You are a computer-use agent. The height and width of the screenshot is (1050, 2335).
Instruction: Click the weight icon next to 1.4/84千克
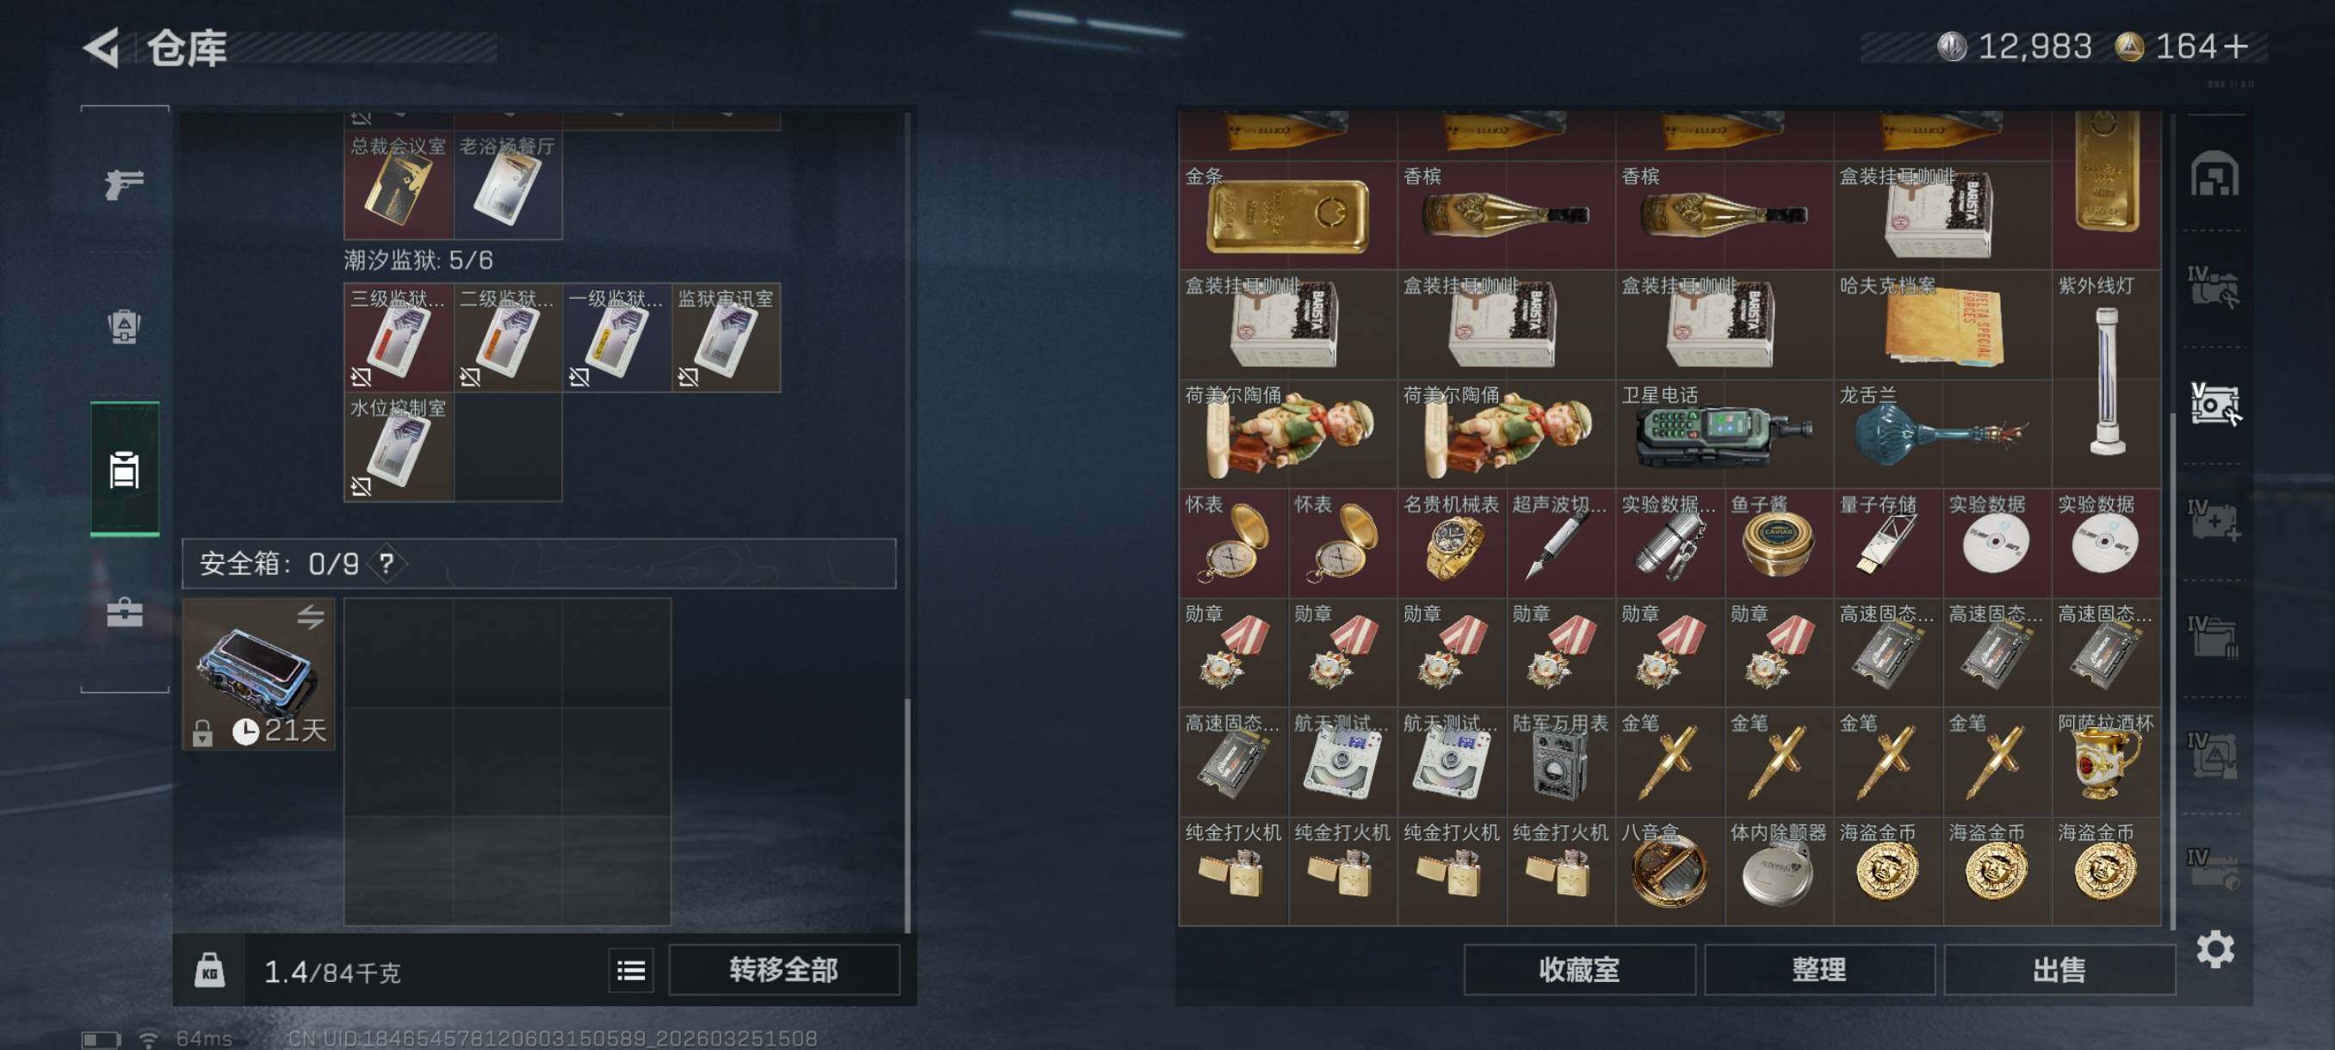(209, 970)
